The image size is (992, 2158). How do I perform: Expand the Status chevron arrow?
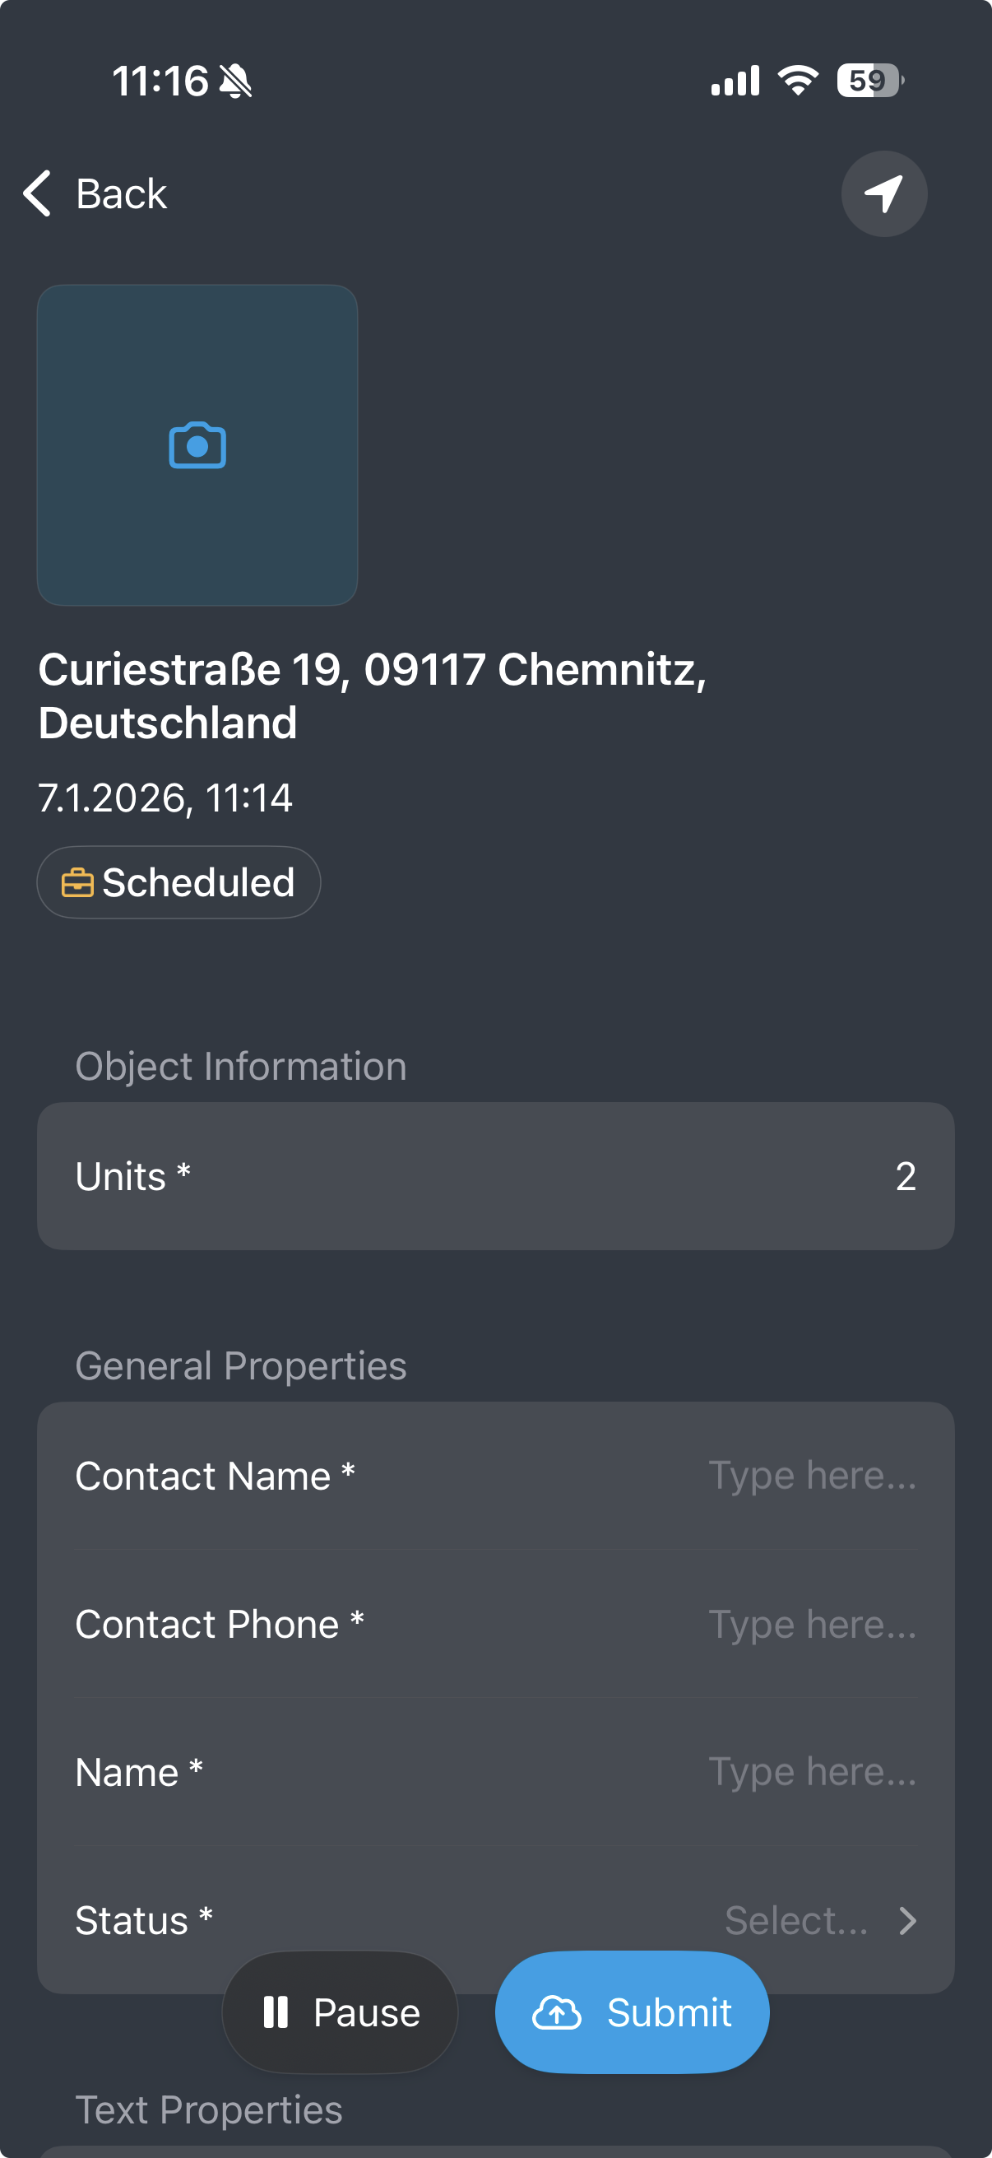tap(907, 1921)
